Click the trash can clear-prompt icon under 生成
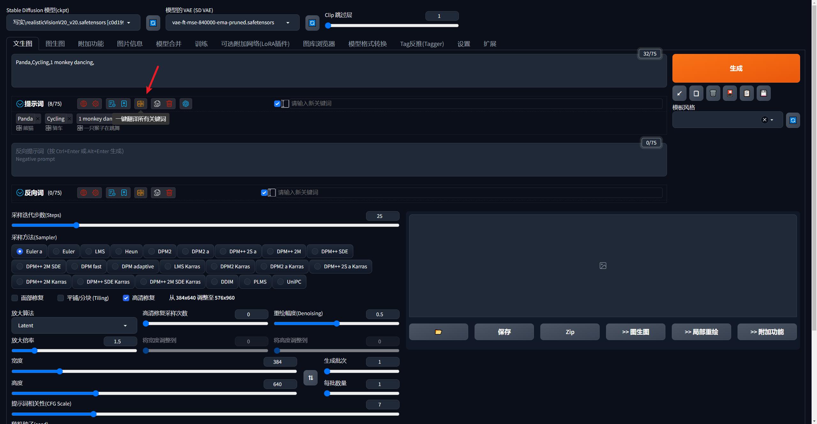817x424 pixels. click(713, 93)
